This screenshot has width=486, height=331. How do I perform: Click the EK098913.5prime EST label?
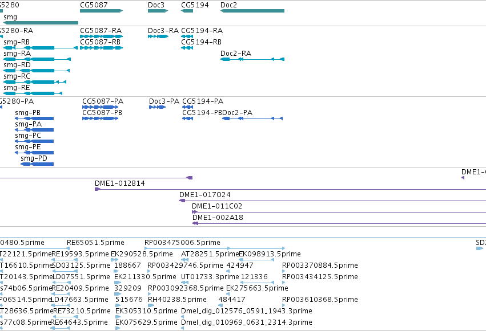click(x=270, y=254)
